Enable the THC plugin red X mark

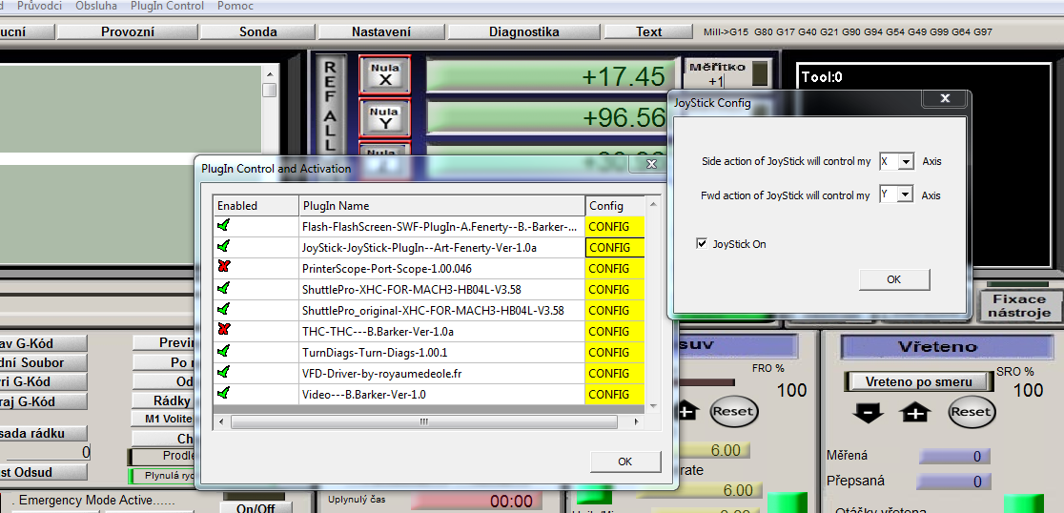pos(224,331)
